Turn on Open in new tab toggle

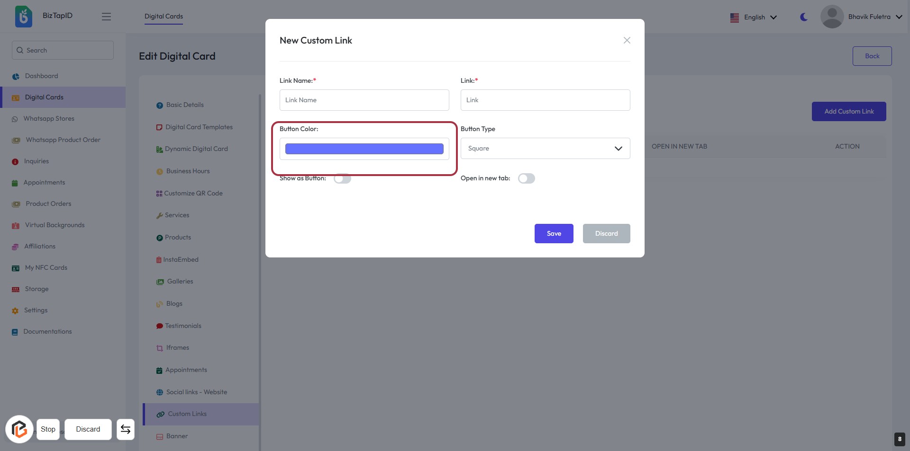point(526,178)
